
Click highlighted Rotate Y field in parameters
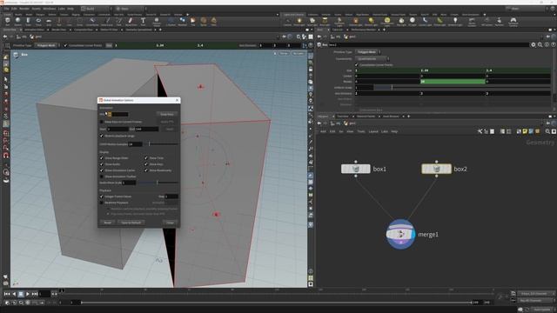pyautogui.click(x=453, y=82)
